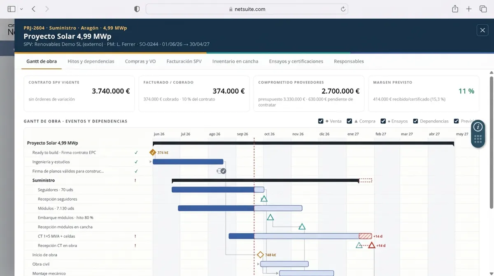
Task: Go back with Safari's back arrow
Action: 34,9
